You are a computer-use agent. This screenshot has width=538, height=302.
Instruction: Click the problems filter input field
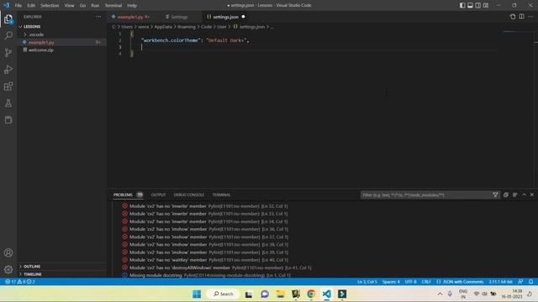click(x=426, y=195)
